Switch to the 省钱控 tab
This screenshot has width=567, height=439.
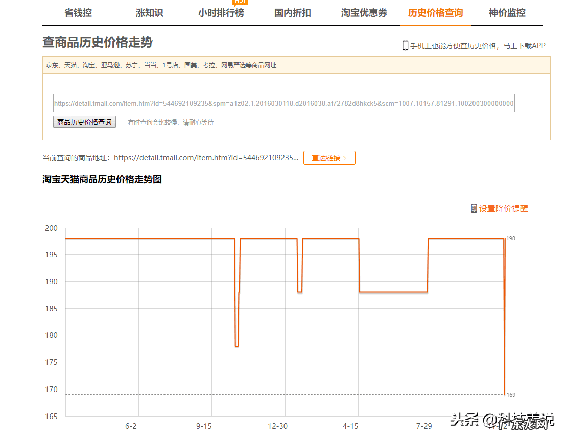[78, 13]
